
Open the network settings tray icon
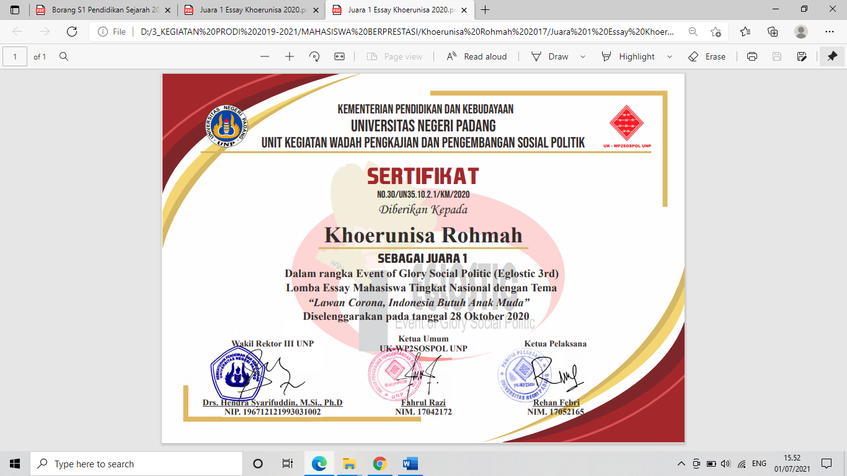(742, 464)
